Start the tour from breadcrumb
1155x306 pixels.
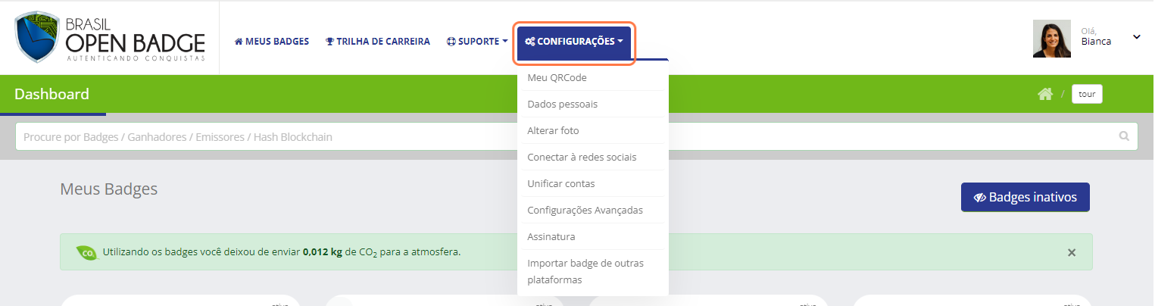tap(1087, 94)
